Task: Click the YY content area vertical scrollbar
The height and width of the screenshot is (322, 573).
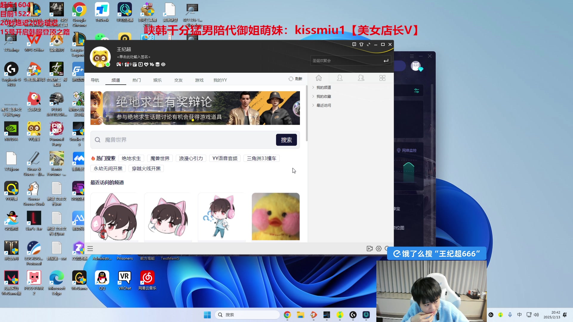Action: (x=306, y=113)
